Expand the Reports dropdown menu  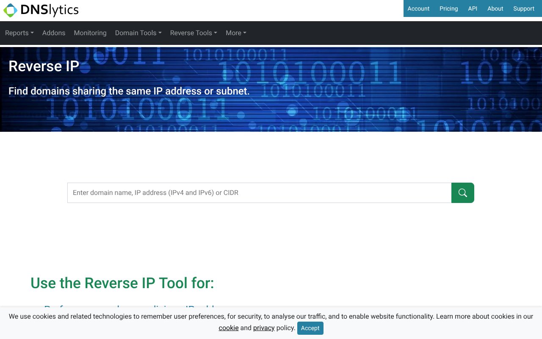point(19,33)
